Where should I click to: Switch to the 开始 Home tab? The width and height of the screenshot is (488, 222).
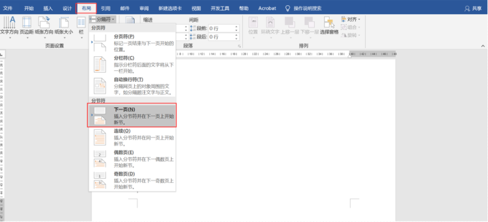coord(28,9)
